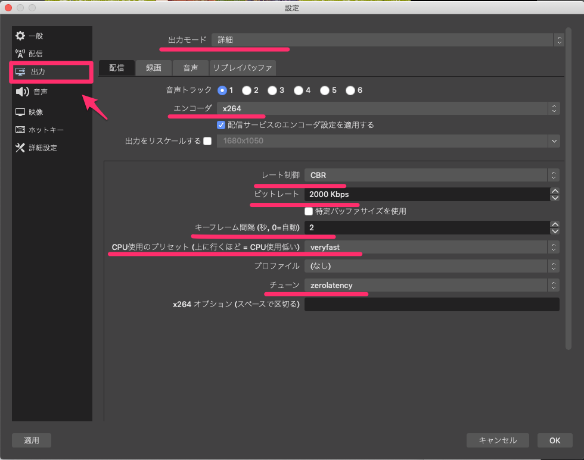584x460 pixels.
Task: Switch to the 録画 tab
Action: [154, 68]
